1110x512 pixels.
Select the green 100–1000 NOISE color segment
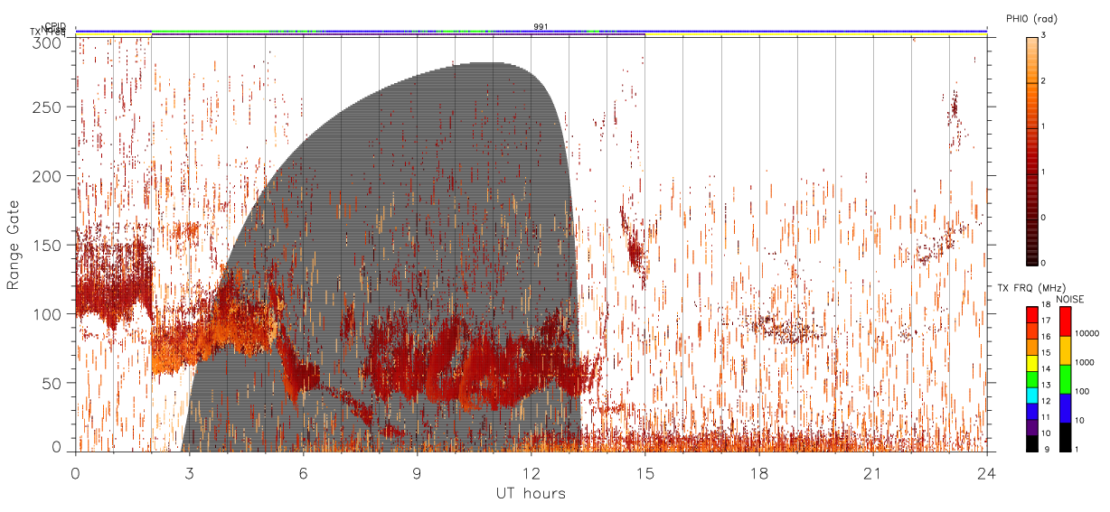click(x=1065, y=379)
